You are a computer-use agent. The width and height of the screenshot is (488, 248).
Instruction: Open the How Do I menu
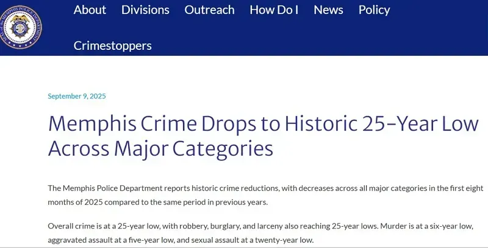[274, 10]
